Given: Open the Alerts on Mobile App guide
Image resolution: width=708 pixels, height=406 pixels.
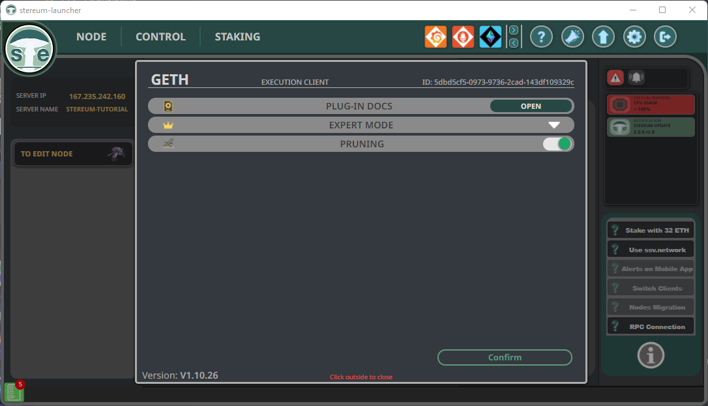Looking at the screenshot, I should 651,269.
